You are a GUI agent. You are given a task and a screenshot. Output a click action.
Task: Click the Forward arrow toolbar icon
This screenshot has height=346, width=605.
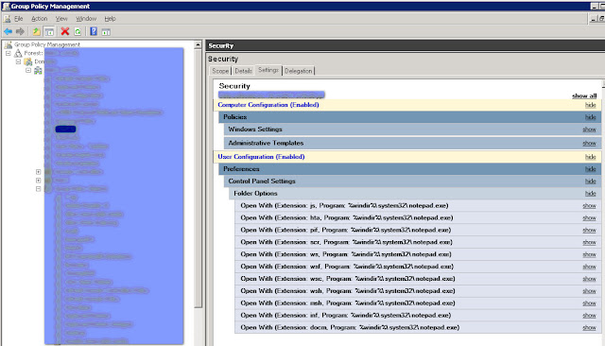point(20,31)
